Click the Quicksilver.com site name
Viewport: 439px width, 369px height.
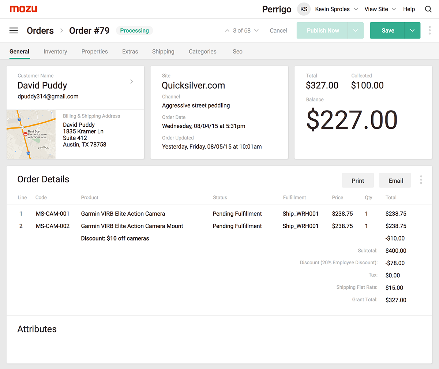(x=194, y=85)
